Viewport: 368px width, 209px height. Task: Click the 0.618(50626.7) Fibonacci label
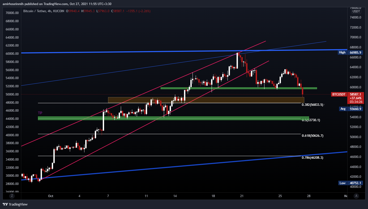[x=313, y=136]
